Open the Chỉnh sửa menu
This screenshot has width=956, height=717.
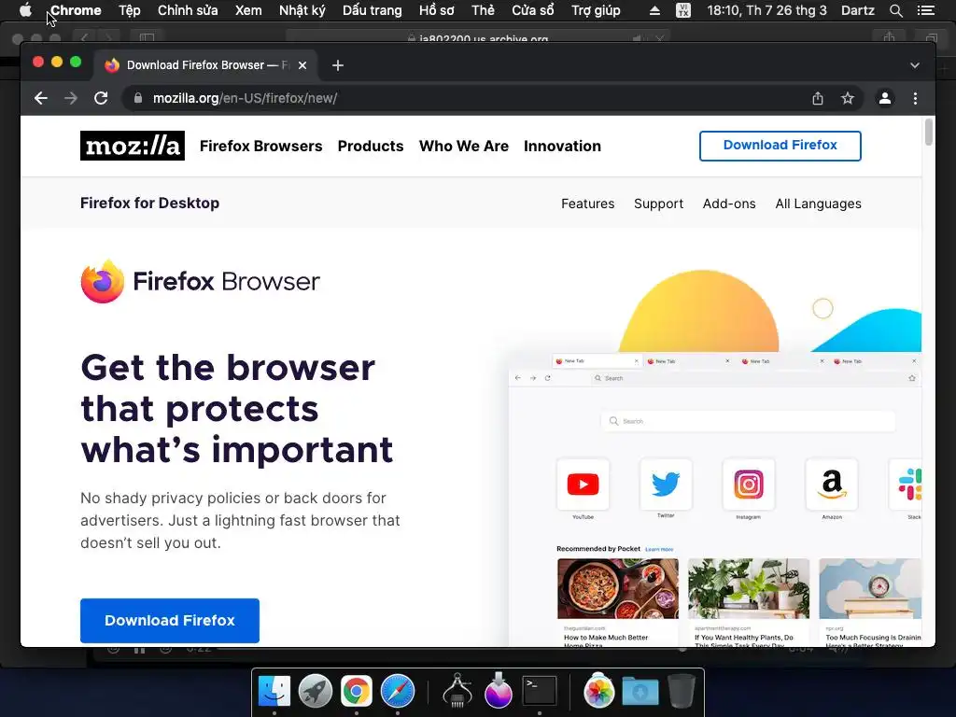(188, 10)
